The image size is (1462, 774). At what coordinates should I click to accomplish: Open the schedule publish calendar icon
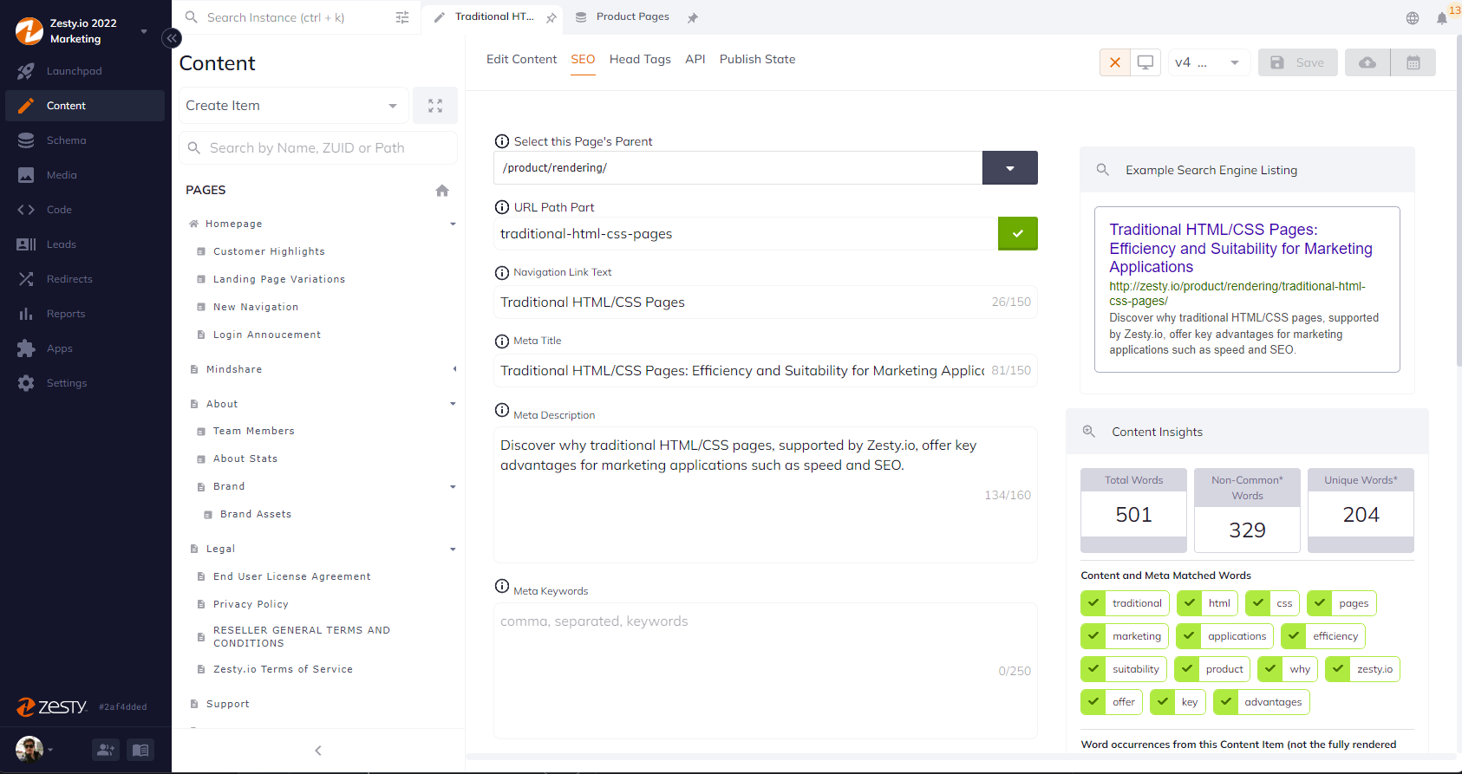[1413, 62]
